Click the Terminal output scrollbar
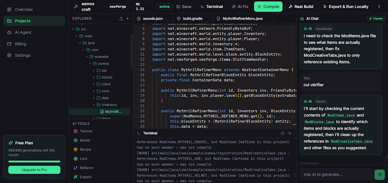The width and height of the screenshot is (388, 183). (295, 175)
